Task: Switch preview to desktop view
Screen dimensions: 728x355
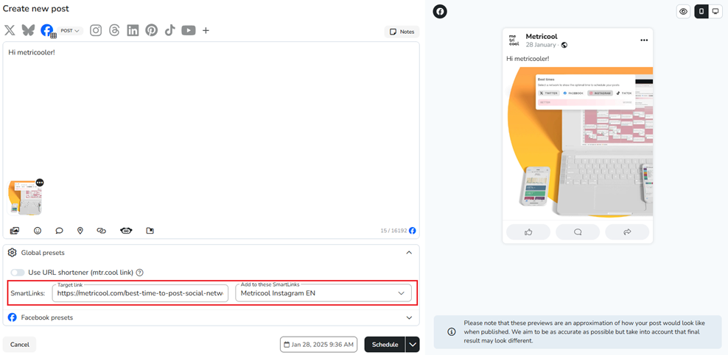Action: (715, 12)
